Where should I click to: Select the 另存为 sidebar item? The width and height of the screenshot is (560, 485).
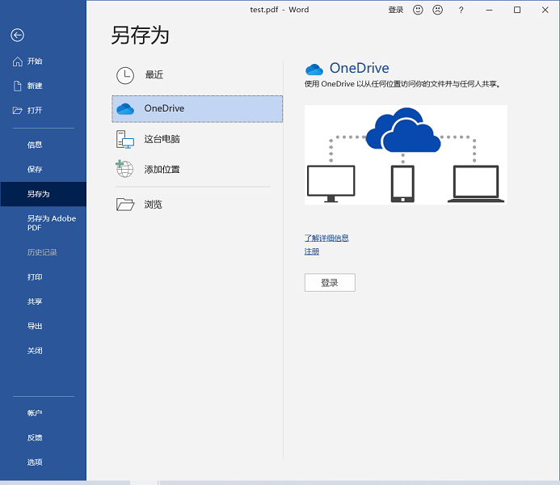click(43, 194)
